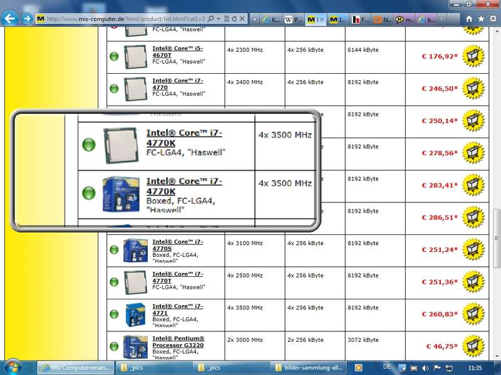
Task: Switch to the 'b...' tab
Action: pyautogui.click(x=427, y=19)
